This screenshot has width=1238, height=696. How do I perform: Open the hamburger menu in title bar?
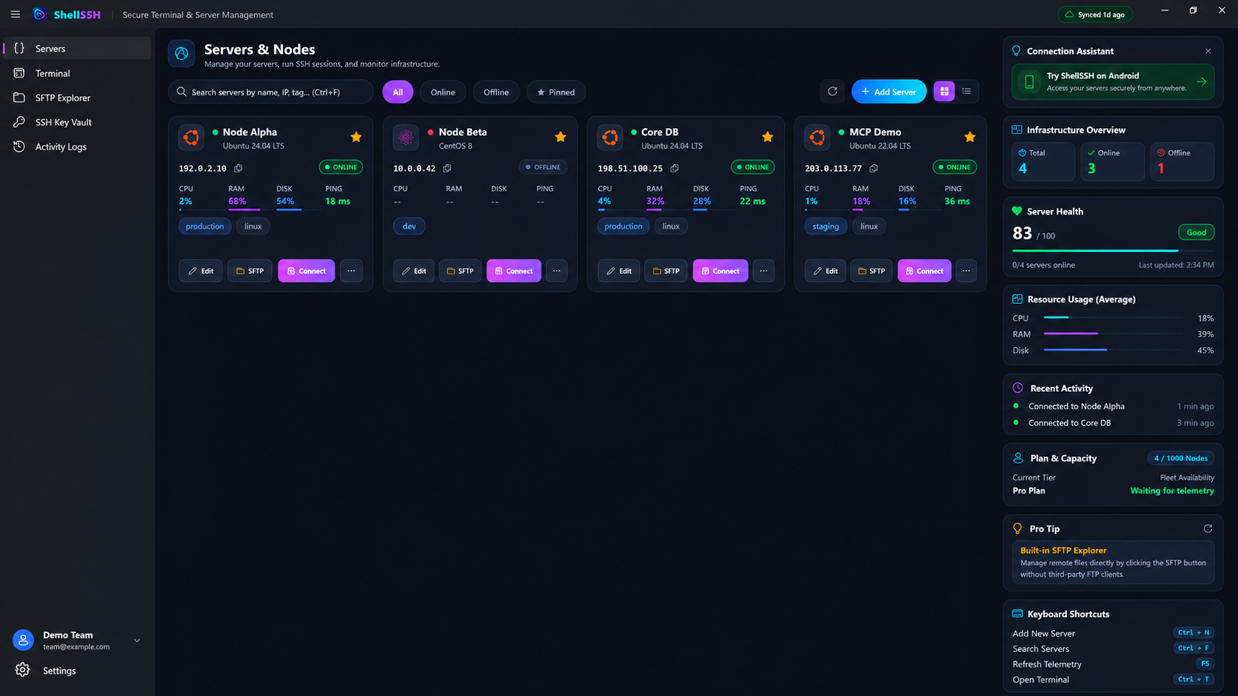click(x=16, y=14)
